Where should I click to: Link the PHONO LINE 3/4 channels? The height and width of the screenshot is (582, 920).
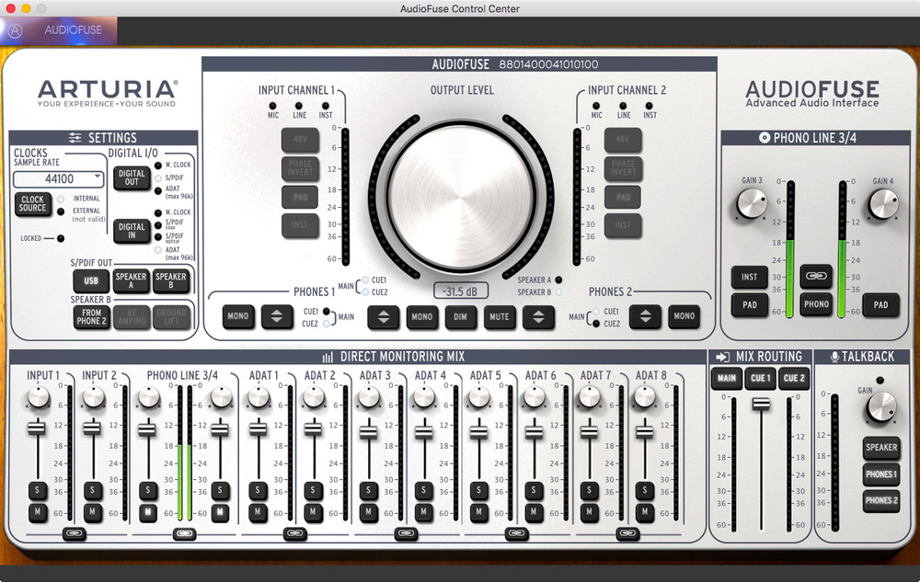(184, 534)
